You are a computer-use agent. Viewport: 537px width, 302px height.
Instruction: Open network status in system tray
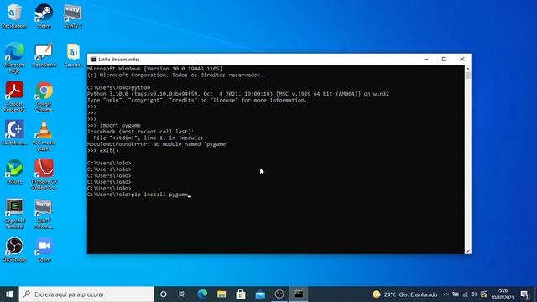[465, 294]
